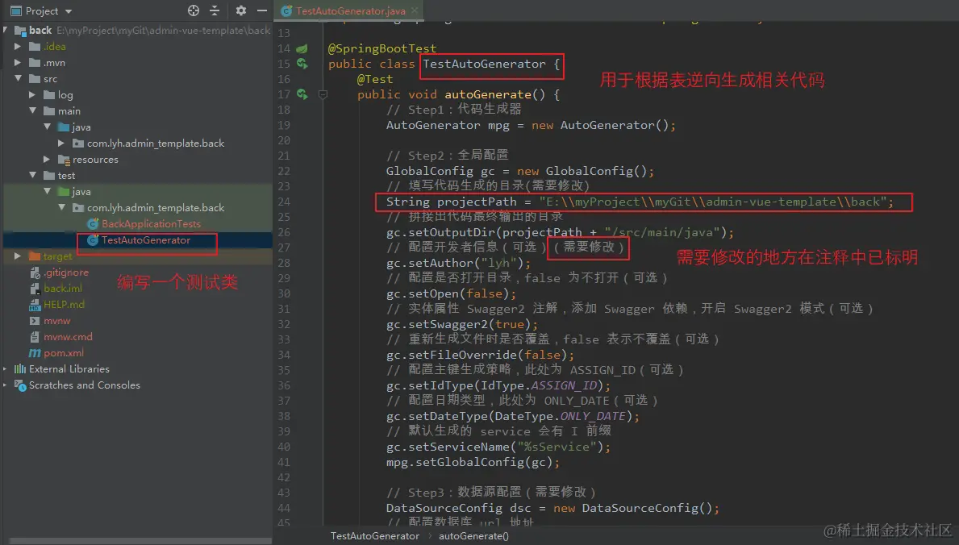This screenshot has width=959, height=545.
Task: Select the pom.xml file
Action: (64, 353)
